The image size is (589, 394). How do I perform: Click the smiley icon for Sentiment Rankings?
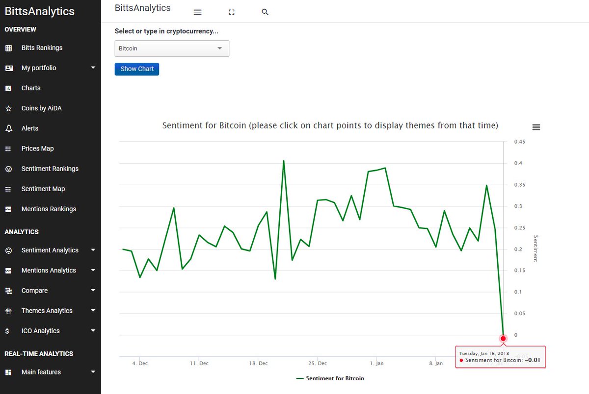[x=8, y=169]
